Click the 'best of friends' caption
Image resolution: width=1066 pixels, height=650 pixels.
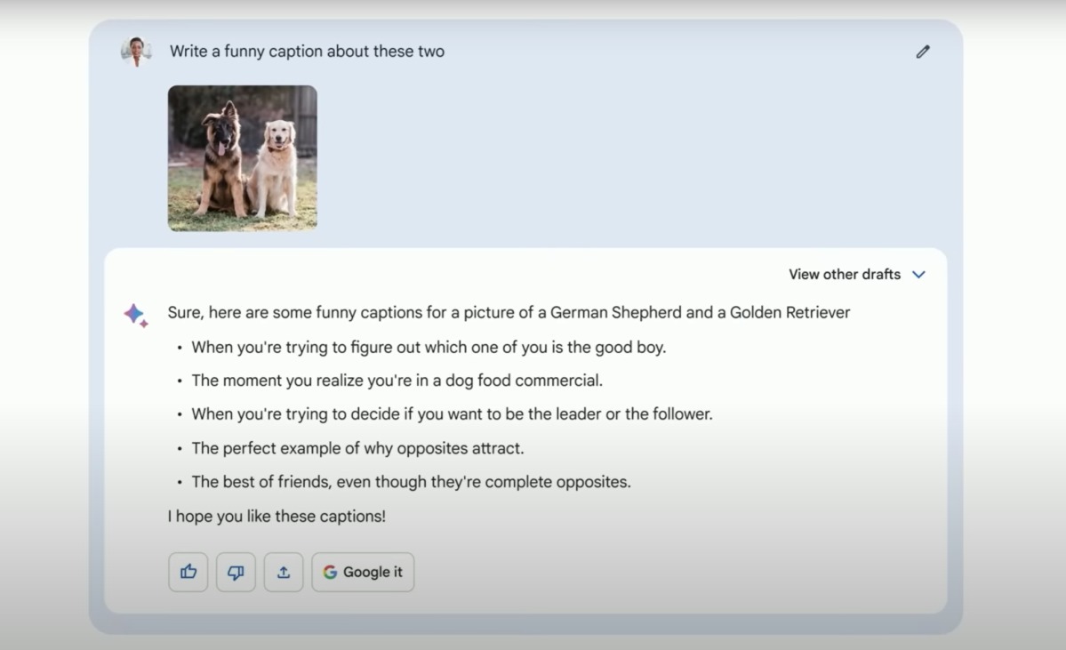click(412, 482)
